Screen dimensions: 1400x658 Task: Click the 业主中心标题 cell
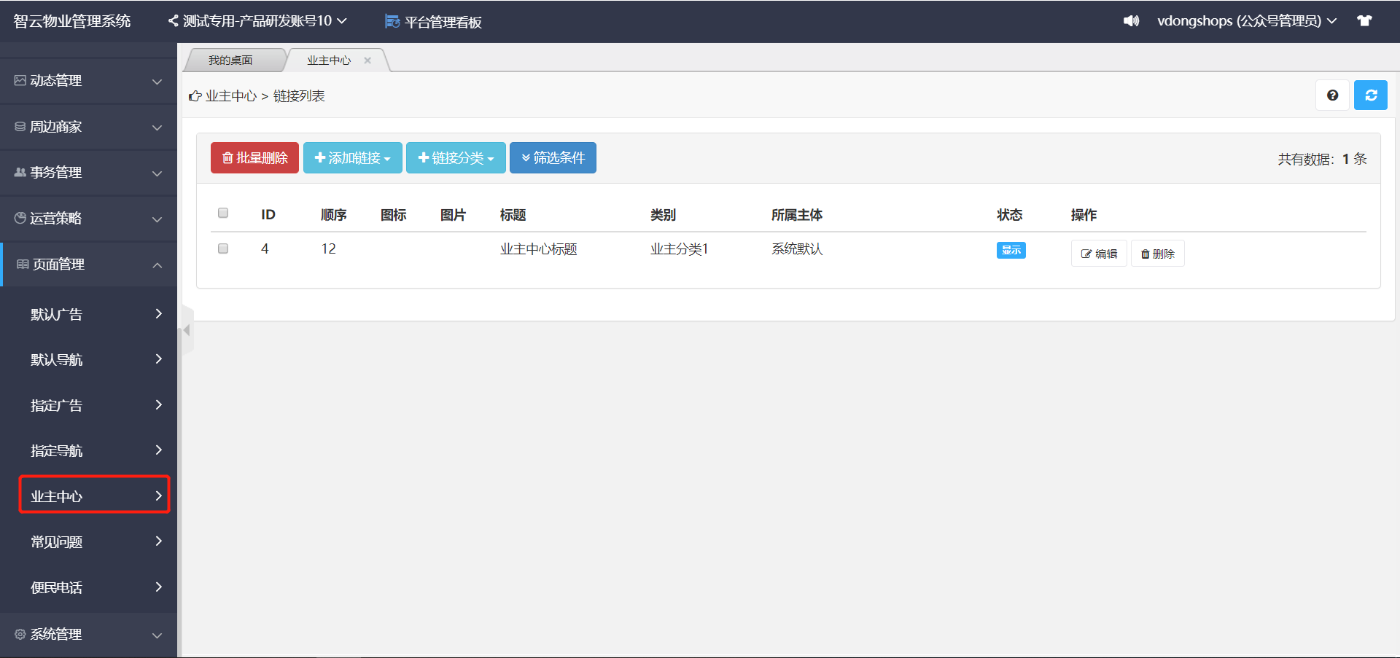coord(538,249)
